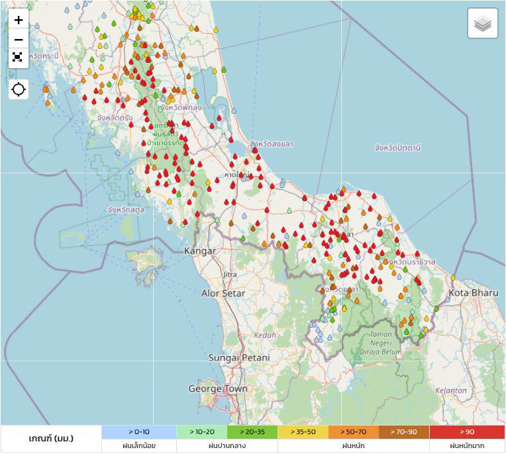Click the Alor Setar city label

click(223, 293)
